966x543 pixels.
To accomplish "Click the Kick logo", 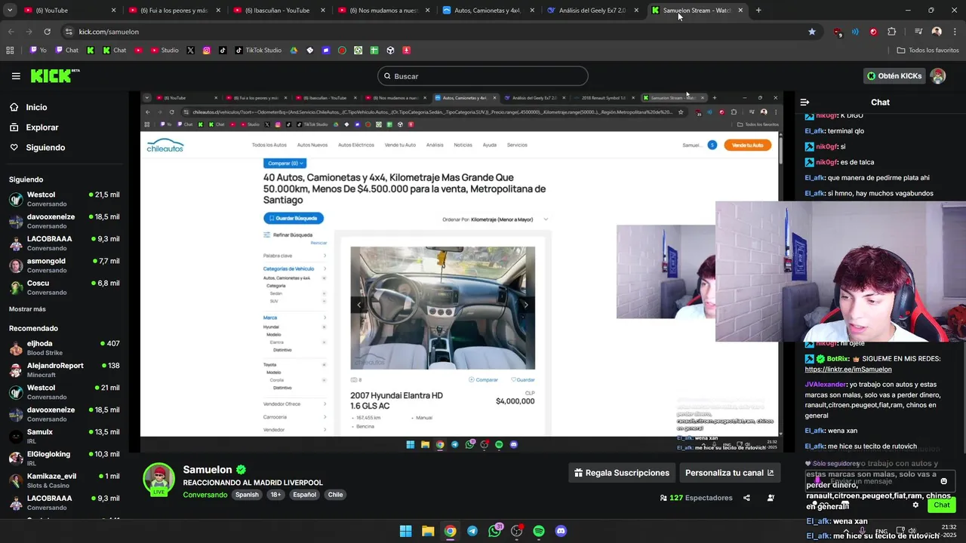I will (x=54, y=75).
